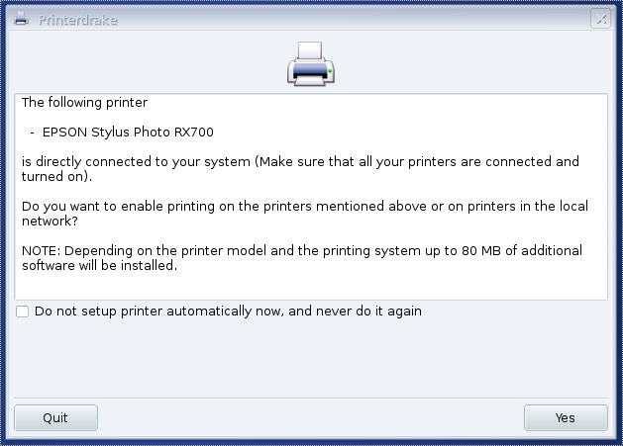Click the green status light on printer image
The image size is (623, 446).
[330, 71]
